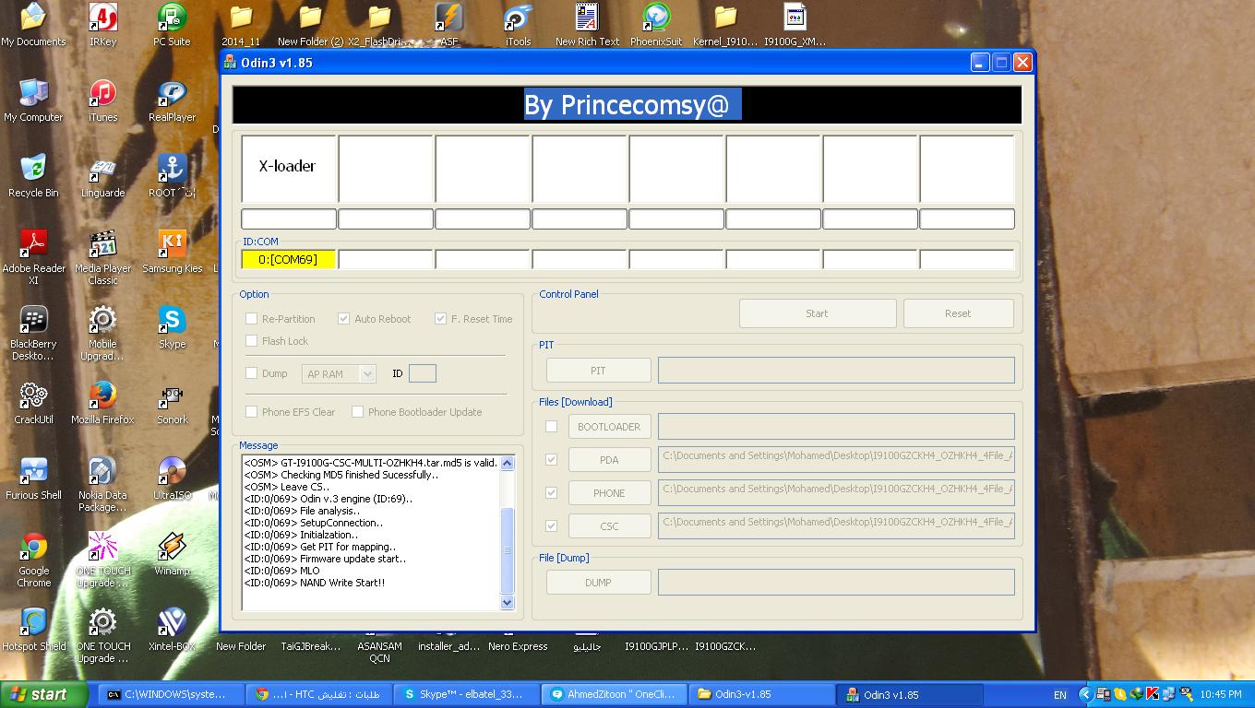Select the Furious Shell desktop icon

click(34, 478)
